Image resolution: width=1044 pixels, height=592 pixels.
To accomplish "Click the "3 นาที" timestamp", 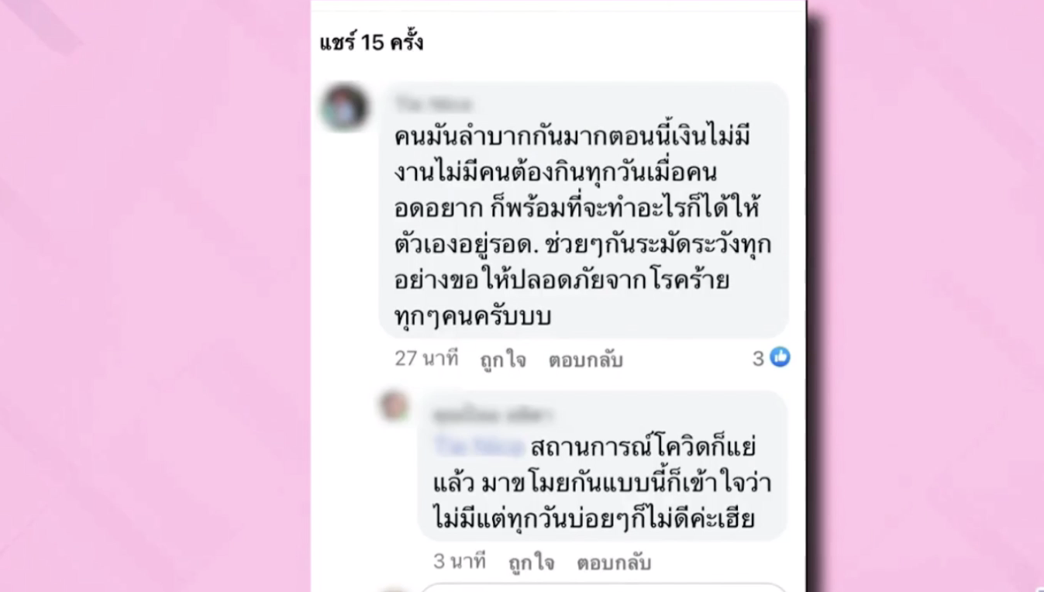I will point(460,561).
